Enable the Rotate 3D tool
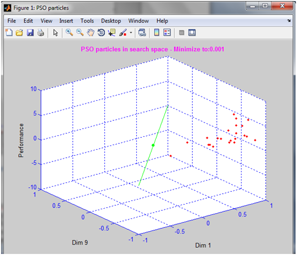 [101, 32]
